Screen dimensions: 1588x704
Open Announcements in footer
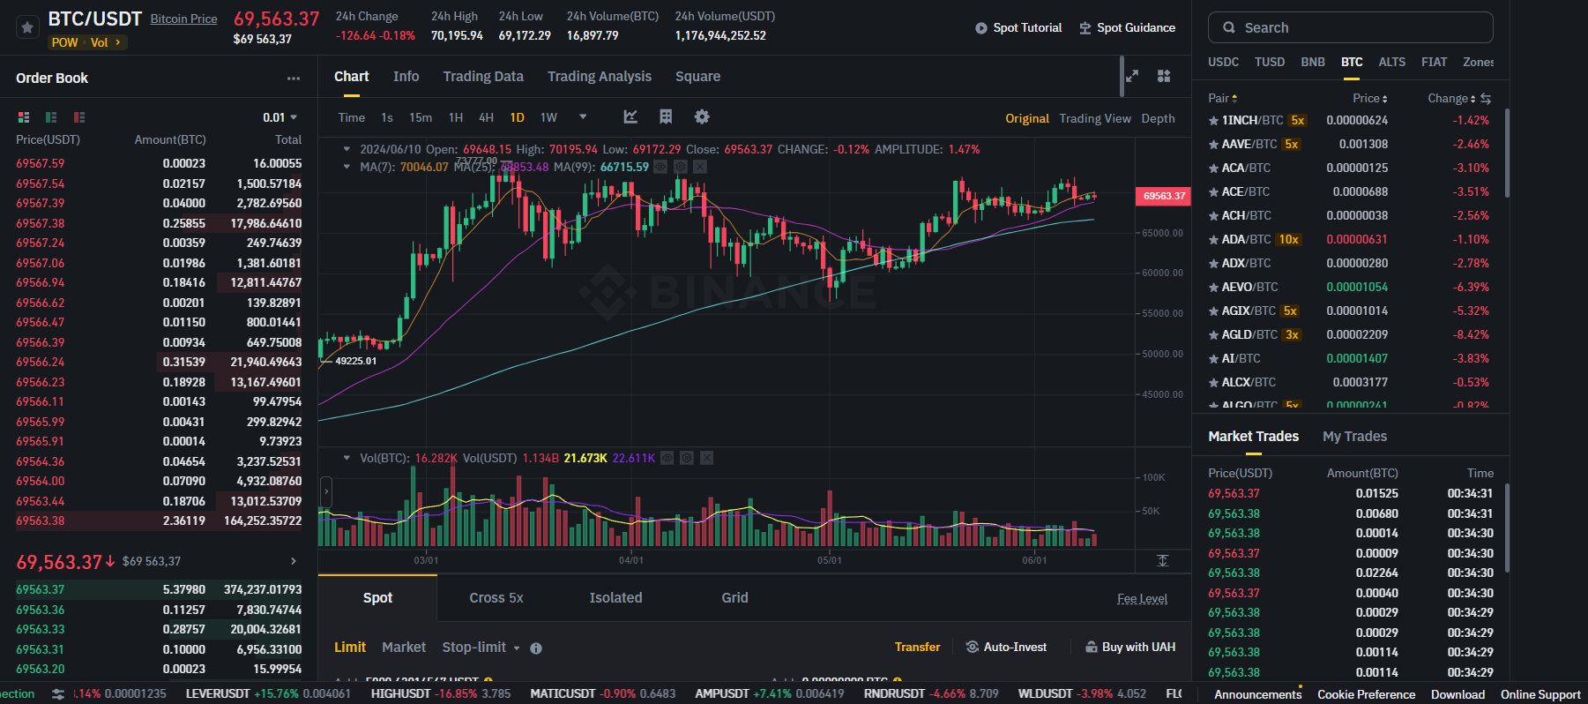pos(1257,694)
